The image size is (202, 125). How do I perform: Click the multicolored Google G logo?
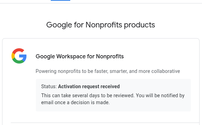point(19,56)
